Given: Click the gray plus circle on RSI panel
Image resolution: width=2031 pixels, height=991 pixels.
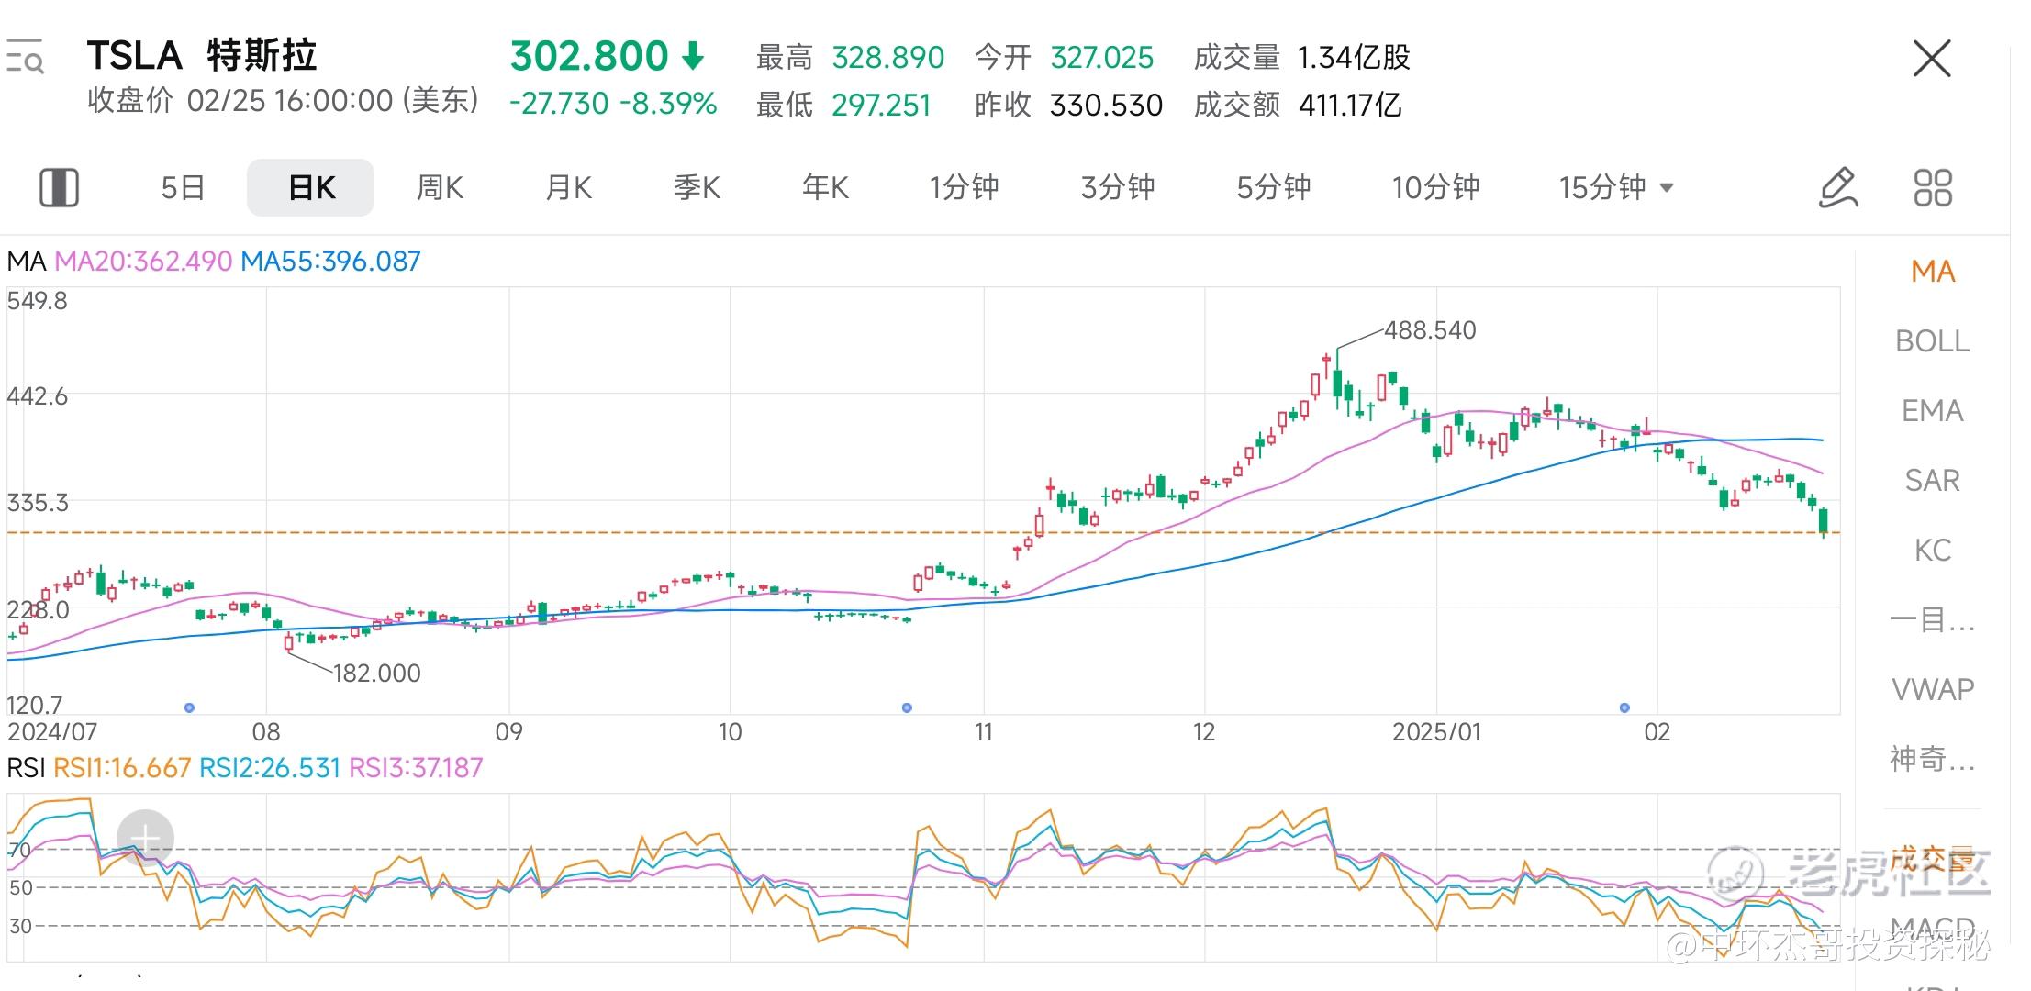Looking at the screenshot, I should click(x=145, y=838).
